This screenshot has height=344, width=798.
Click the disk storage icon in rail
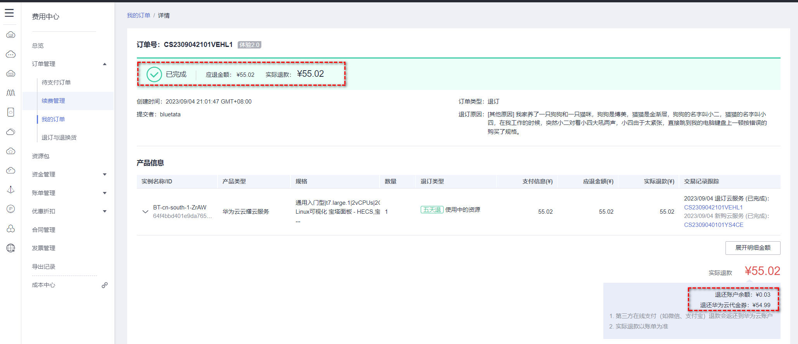[x=11, y=112]
